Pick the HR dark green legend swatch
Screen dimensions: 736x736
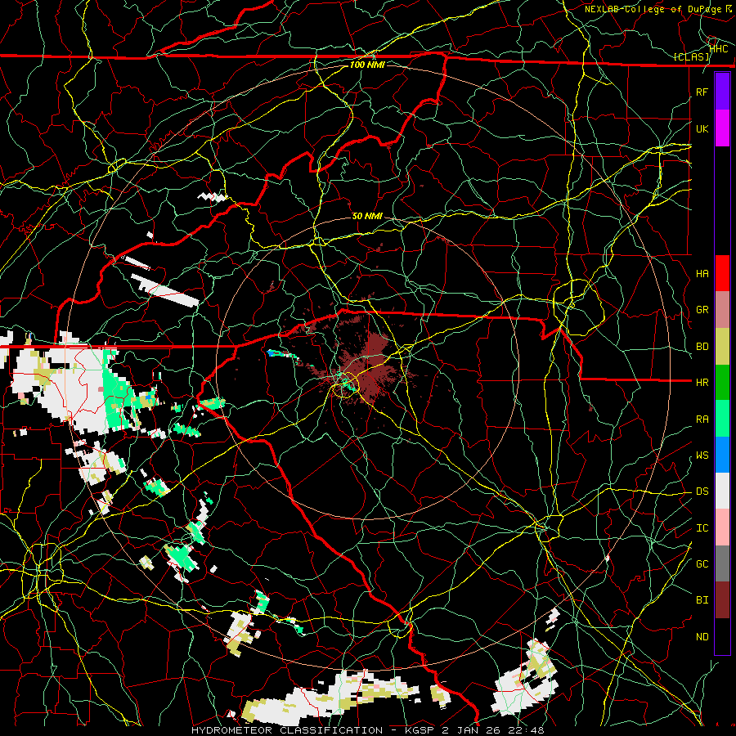(722, 383)
